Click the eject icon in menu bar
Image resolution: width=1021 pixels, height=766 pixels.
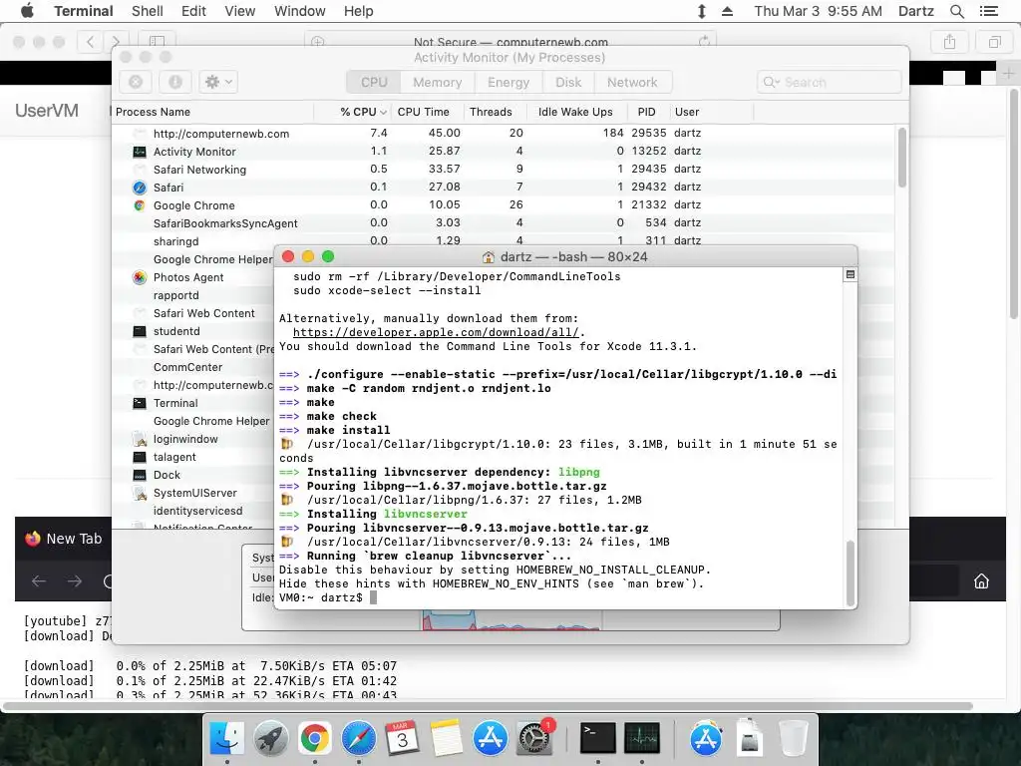tap(727, 11)
